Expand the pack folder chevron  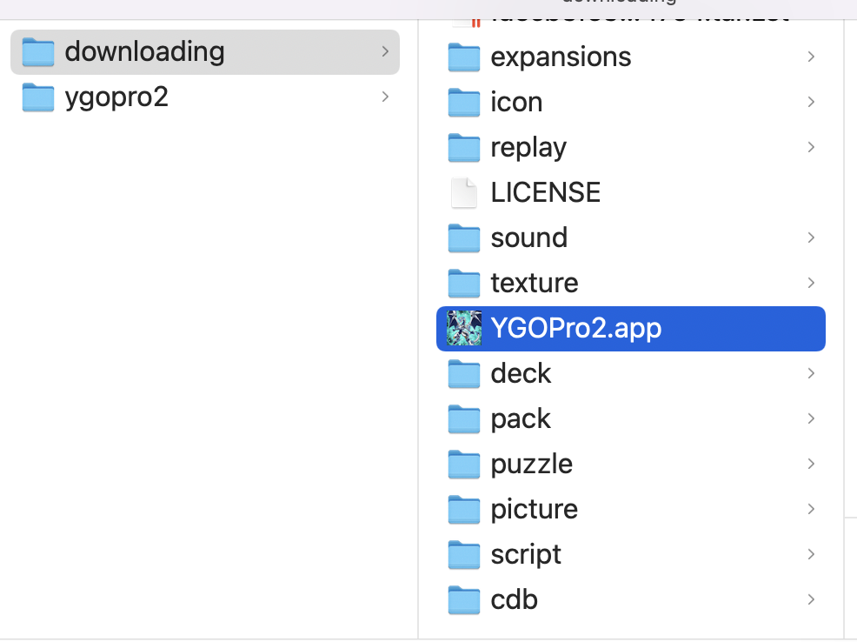(811, 419)
